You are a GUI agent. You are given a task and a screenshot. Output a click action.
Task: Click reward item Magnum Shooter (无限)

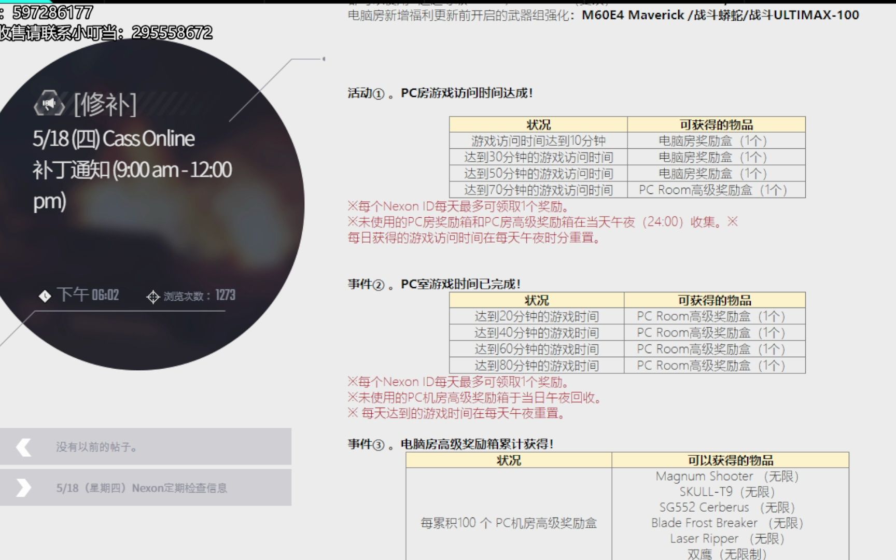[x=727, y=476]
